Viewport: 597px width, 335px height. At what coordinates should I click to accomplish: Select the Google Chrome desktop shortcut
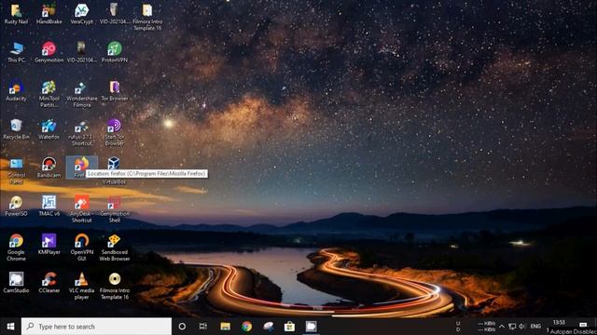click(16, 248)
